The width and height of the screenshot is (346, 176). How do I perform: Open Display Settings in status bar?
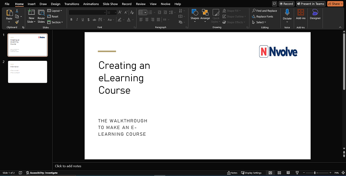pos(251,173)
